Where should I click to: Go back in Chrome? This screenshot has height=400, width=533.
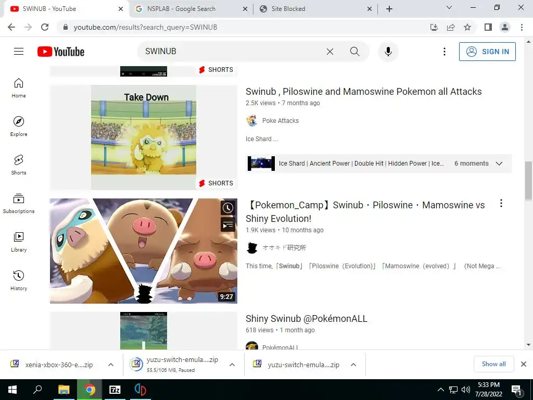tap(11, 27)
